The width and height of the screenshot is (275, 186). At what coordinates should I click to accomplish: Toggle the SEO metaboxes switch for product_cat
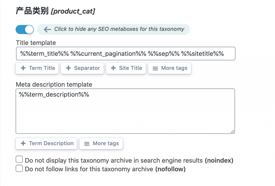(25, 29)
